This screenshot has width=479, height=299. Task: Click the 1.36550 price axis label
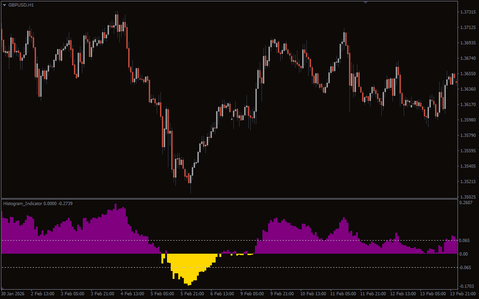468,74
